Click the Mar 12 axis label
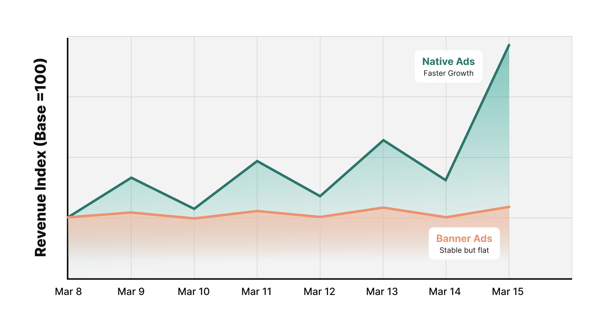Viewport: 597px width, 335px height. coord(319,292)
